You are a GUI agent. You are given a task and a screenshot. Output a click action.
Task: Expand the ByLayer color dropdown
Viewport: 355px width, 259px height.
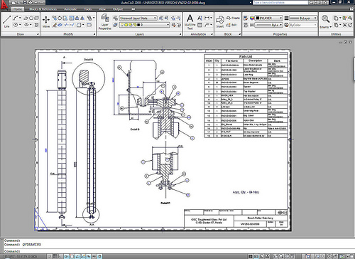point(269,18)
